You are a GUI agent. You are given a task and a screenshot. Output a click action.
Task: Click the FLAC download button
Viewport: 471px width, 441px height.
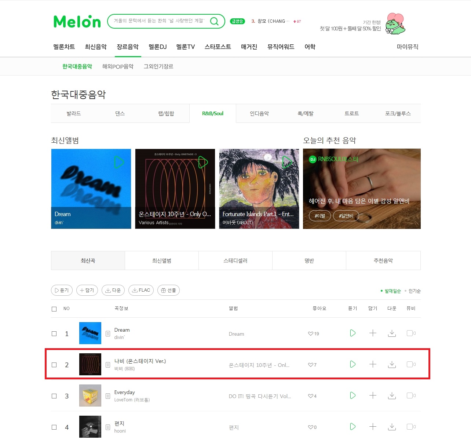click(141, 290)
